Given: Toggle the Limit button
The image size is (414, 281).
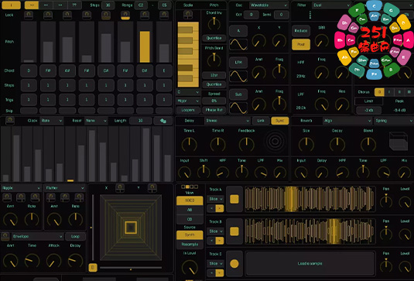Looking at the screenshot, I should coord(368,101).
